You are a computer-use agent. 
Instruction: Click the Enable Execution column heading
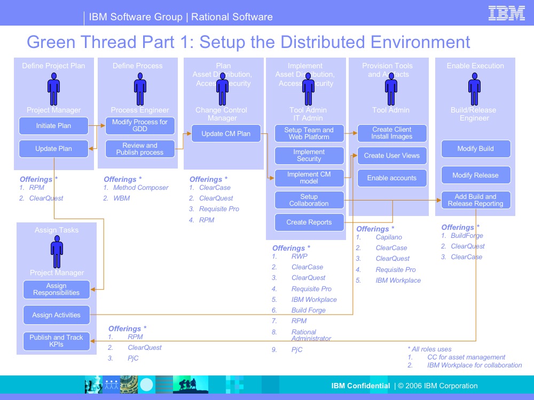pos(475,66)
